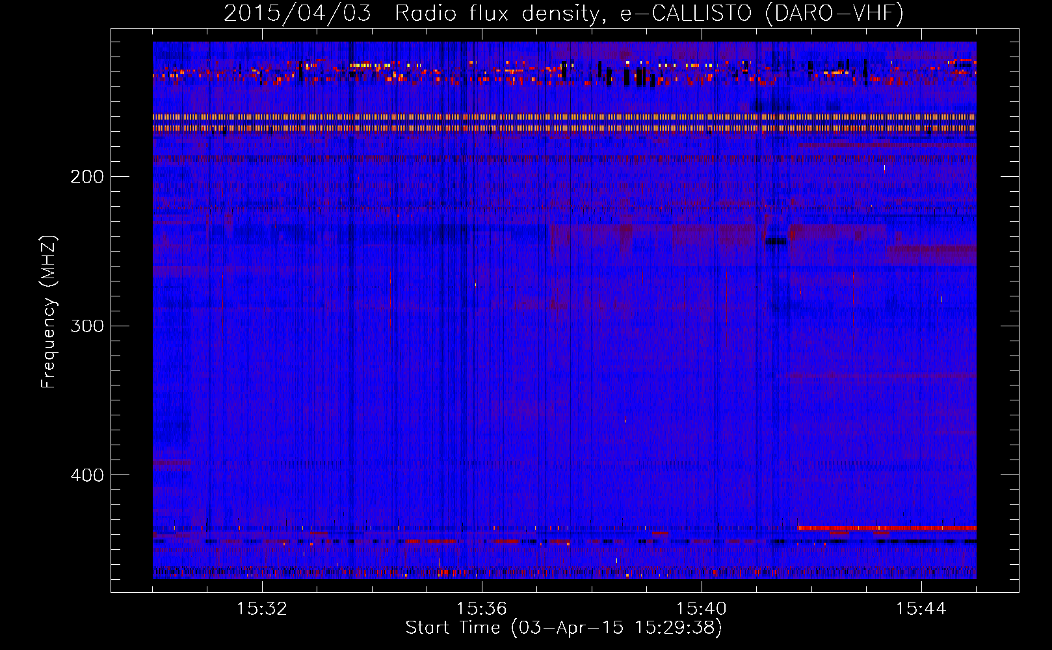The image size is (1052, 650).
Task: Click the 15:40 time tick label
Action: pos(702,609)
